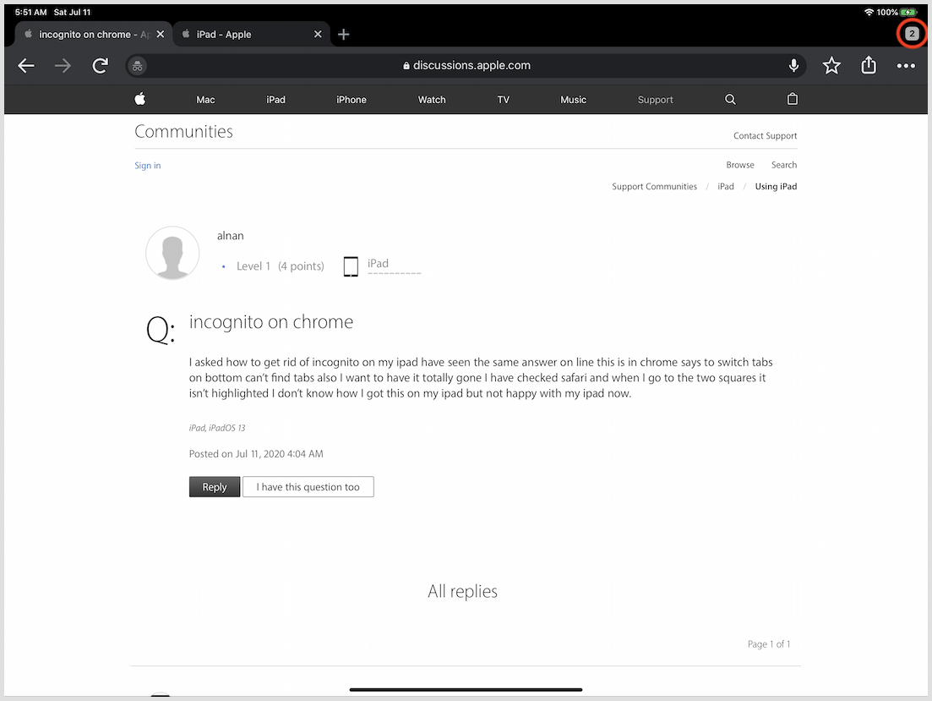Activate voice search microphone
The image size is (932, 701).
point(793,65)
